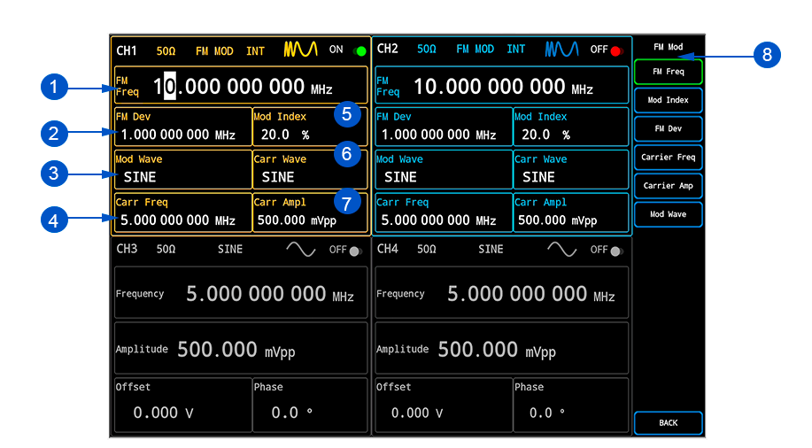Viewport: 812px width, 448px height.
Task: Click CH2 FM MOD mode label
Action: [475, 50]
